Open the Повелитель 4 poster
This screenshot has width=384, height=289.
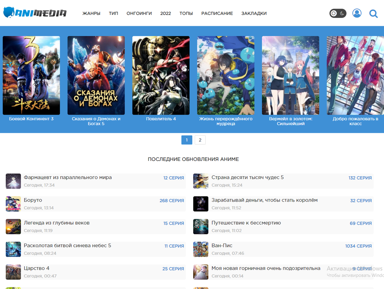click(x=161, y=76)
